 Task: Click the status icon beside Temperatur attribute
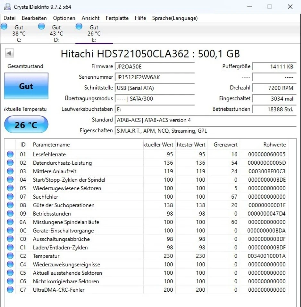coord(10,256)
